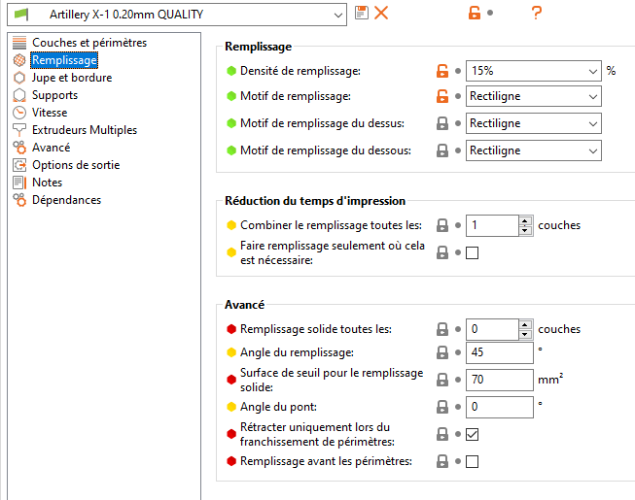Open Options de sortie section

(x=76, y=165)
